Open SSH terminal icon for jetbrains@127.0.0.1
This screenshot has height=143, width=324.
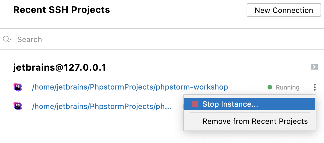click(315, 67)
